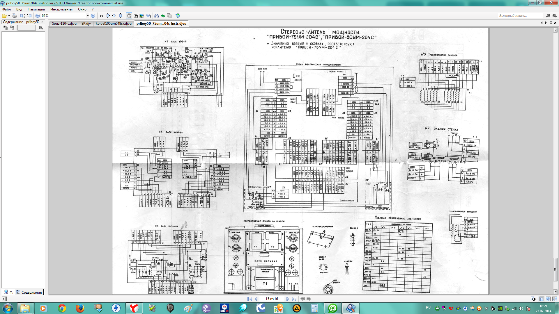Select the Ф. bookmarks bottom panel tab
The width and height of the screenshot is (559, 314).
click(x=8, y=292)
